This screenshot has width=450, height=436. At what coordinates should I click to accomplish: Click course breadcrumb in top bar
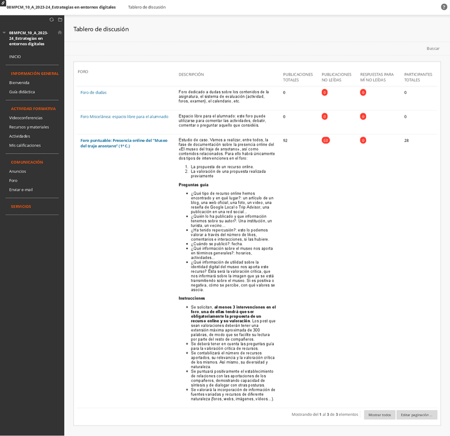61,7
